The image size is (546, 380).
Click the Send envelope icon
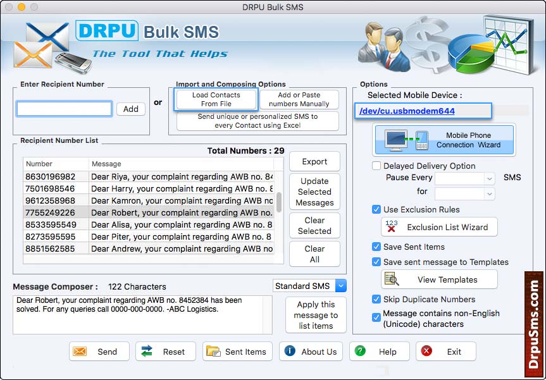coord(80,352)
